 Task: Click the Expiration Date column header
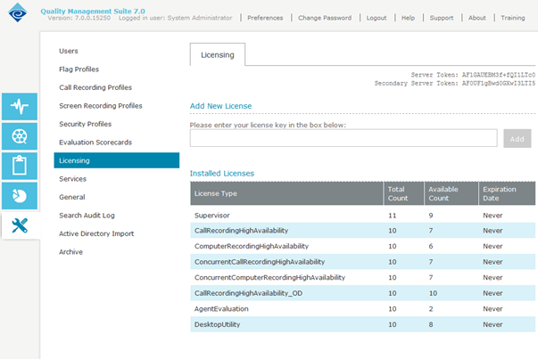coord(507,193)
